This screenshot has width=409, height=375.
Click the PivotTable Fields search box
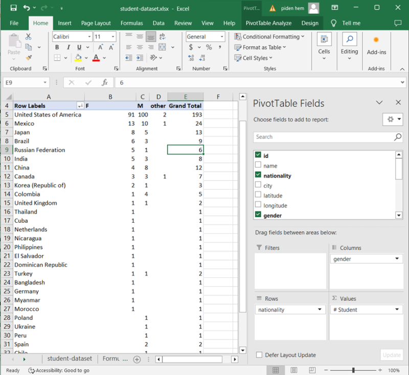pos(323,137)
